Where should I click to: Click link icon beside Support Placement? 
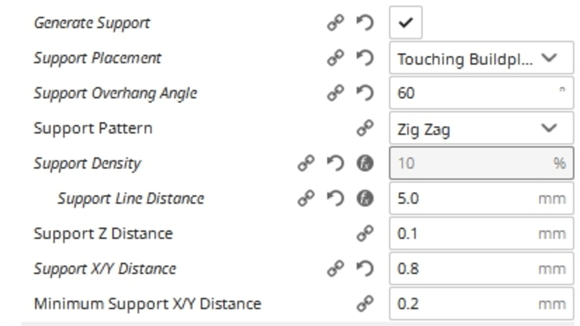(x=335, y=58)
